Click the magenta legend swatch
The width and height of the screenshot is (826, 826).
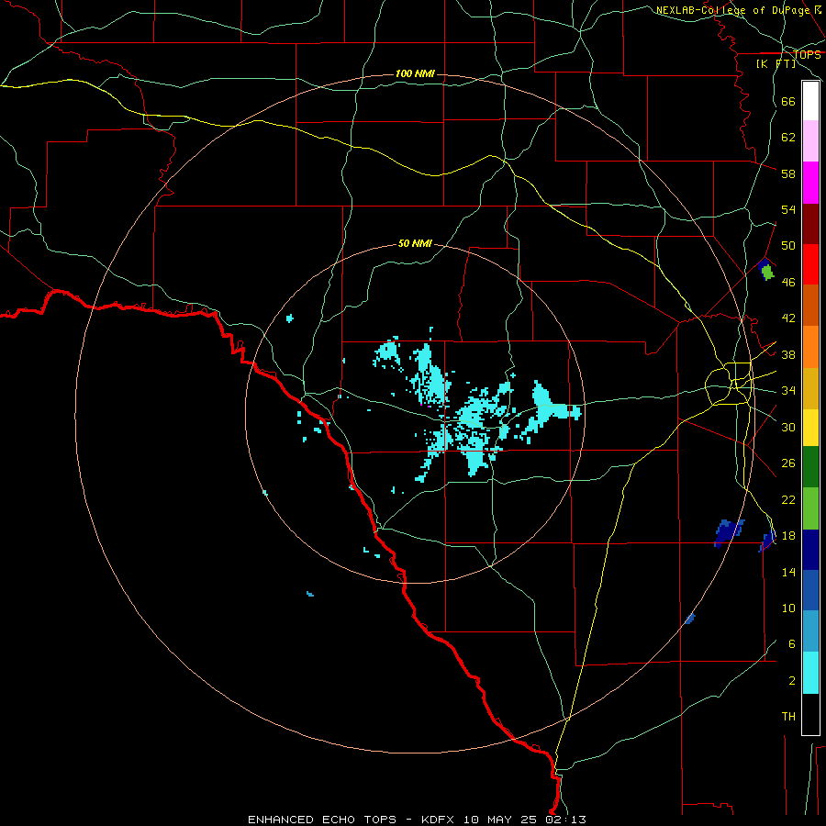coord(810,183)
